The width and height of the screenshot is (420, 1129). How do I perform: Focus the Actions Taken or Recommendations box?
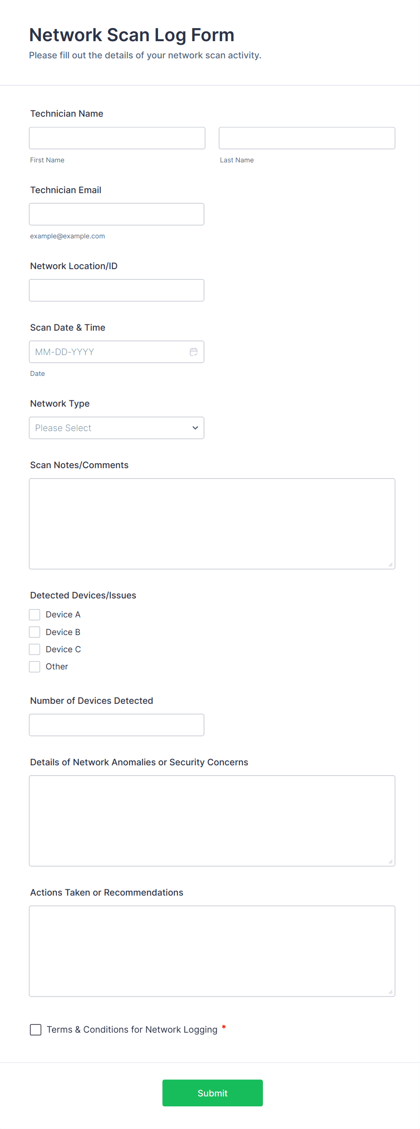212,951
